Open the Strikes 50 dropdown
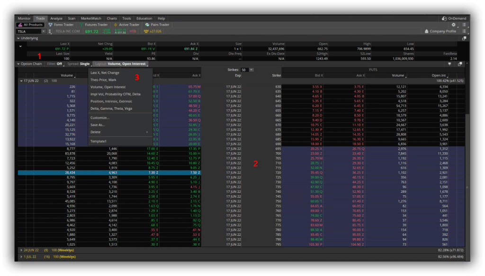Image resolution: width=485 pixels, height=276 pixels. 251,69
